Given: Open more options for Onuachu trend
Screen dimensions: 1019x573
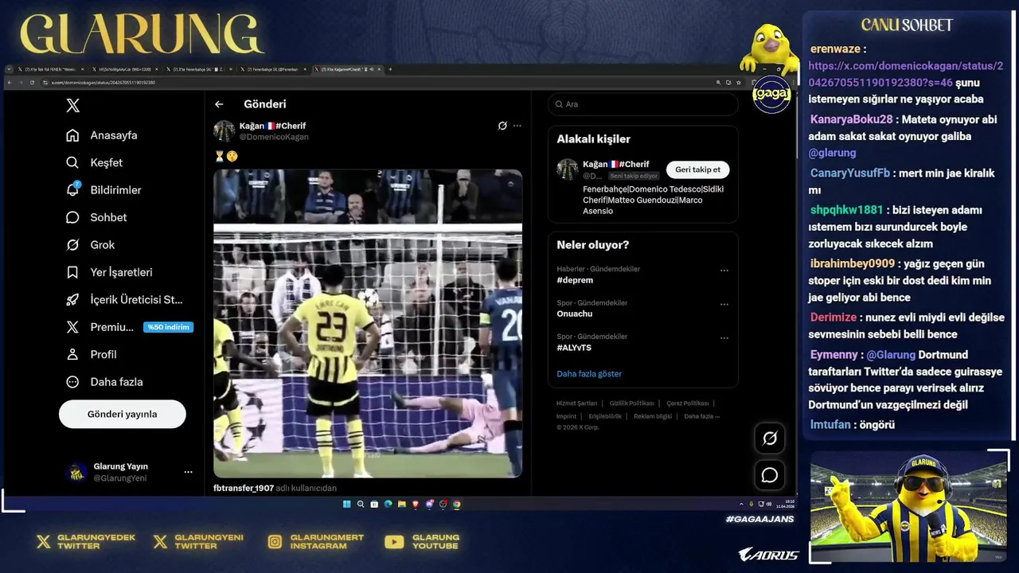Looking at the screenshot, I should [x=724, y=304].
